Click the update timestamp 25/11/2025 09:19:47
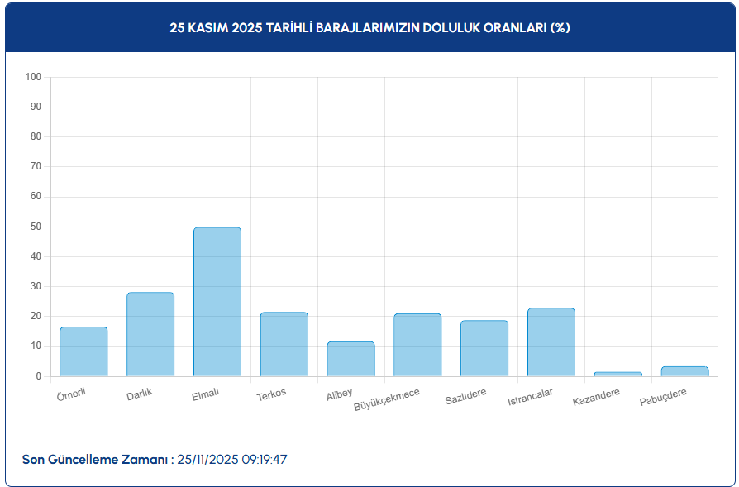The image size is (739, 487). (x=232, y=459)
